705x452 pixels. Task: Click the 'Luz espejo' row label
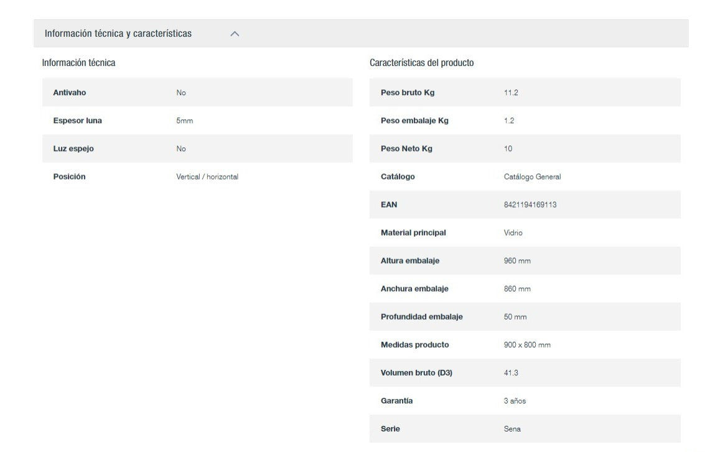pos(73,149)
